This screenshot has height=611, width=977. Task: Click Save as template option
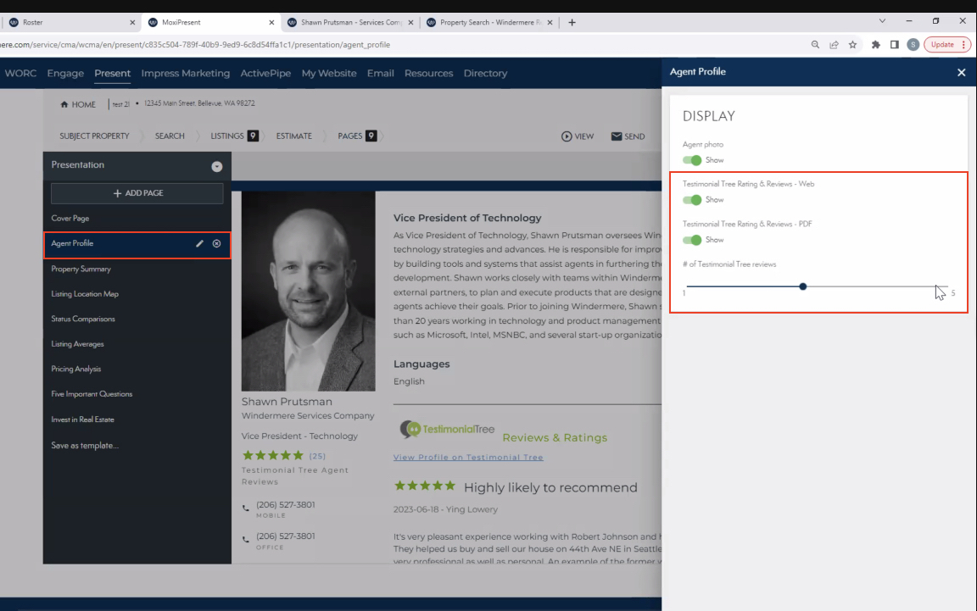point(85,445)
